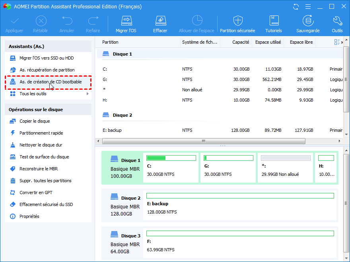Click the Migrer l'OS toolbar icon
This screenshot has height=262, width=350.
click(x=126, y=21)
